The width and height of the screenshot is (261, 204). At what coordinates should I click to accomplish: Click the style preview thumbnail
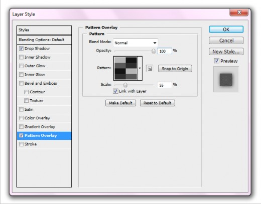tap(226, 79)
